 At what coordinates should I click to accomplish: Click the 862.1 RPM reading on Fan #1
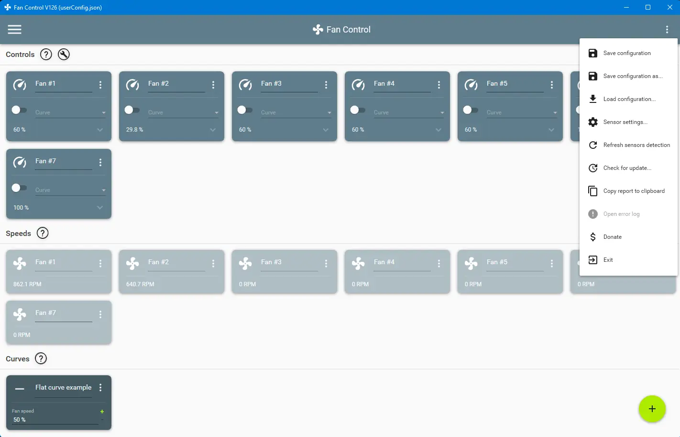[x=27, y=284]
